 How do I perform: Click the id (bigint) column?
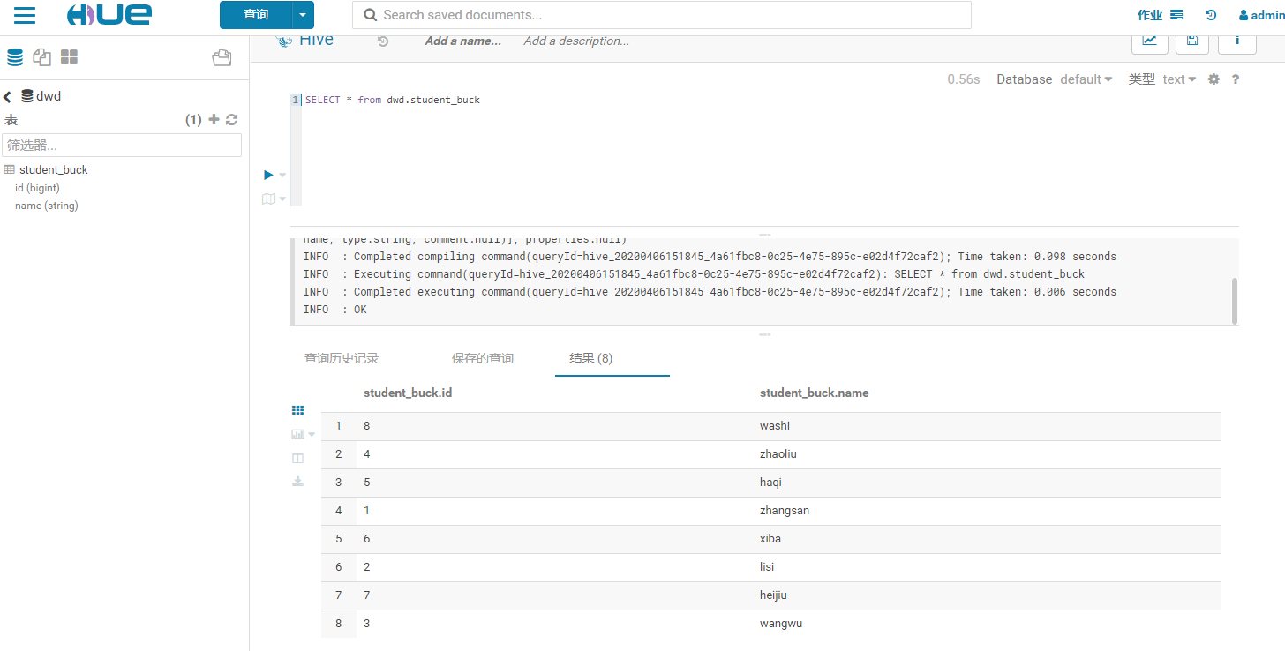(x=37, y=188)
